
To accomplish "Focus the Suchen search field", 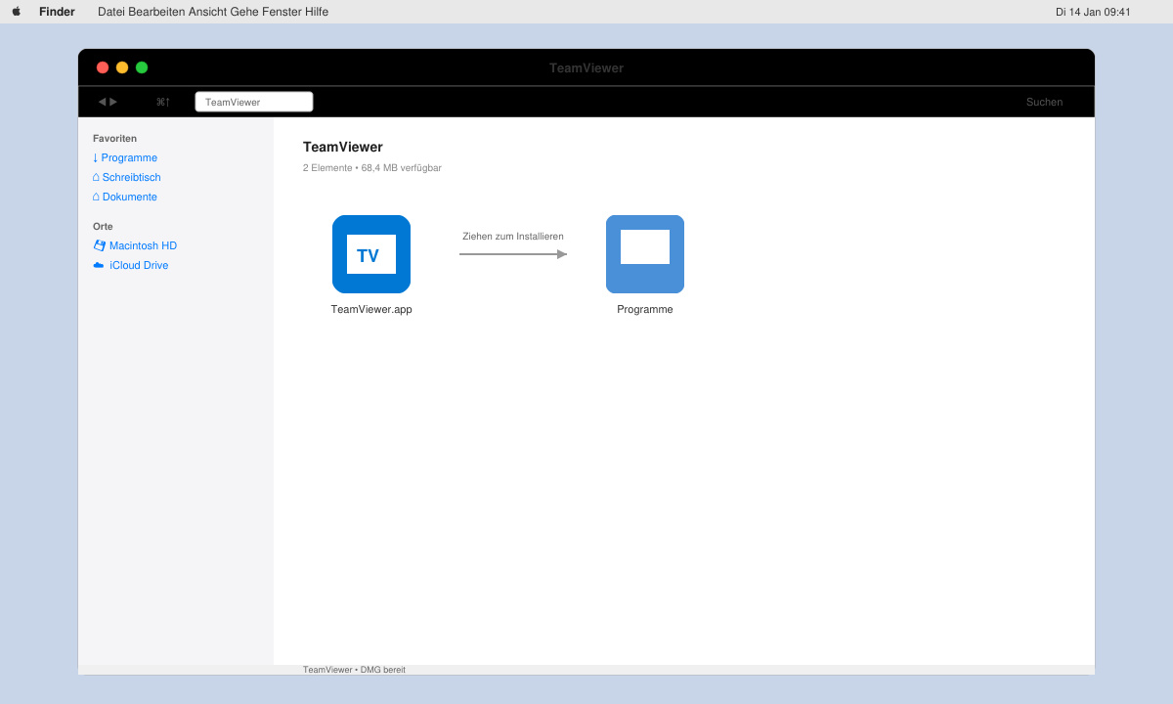I will tap(1044, 102).
